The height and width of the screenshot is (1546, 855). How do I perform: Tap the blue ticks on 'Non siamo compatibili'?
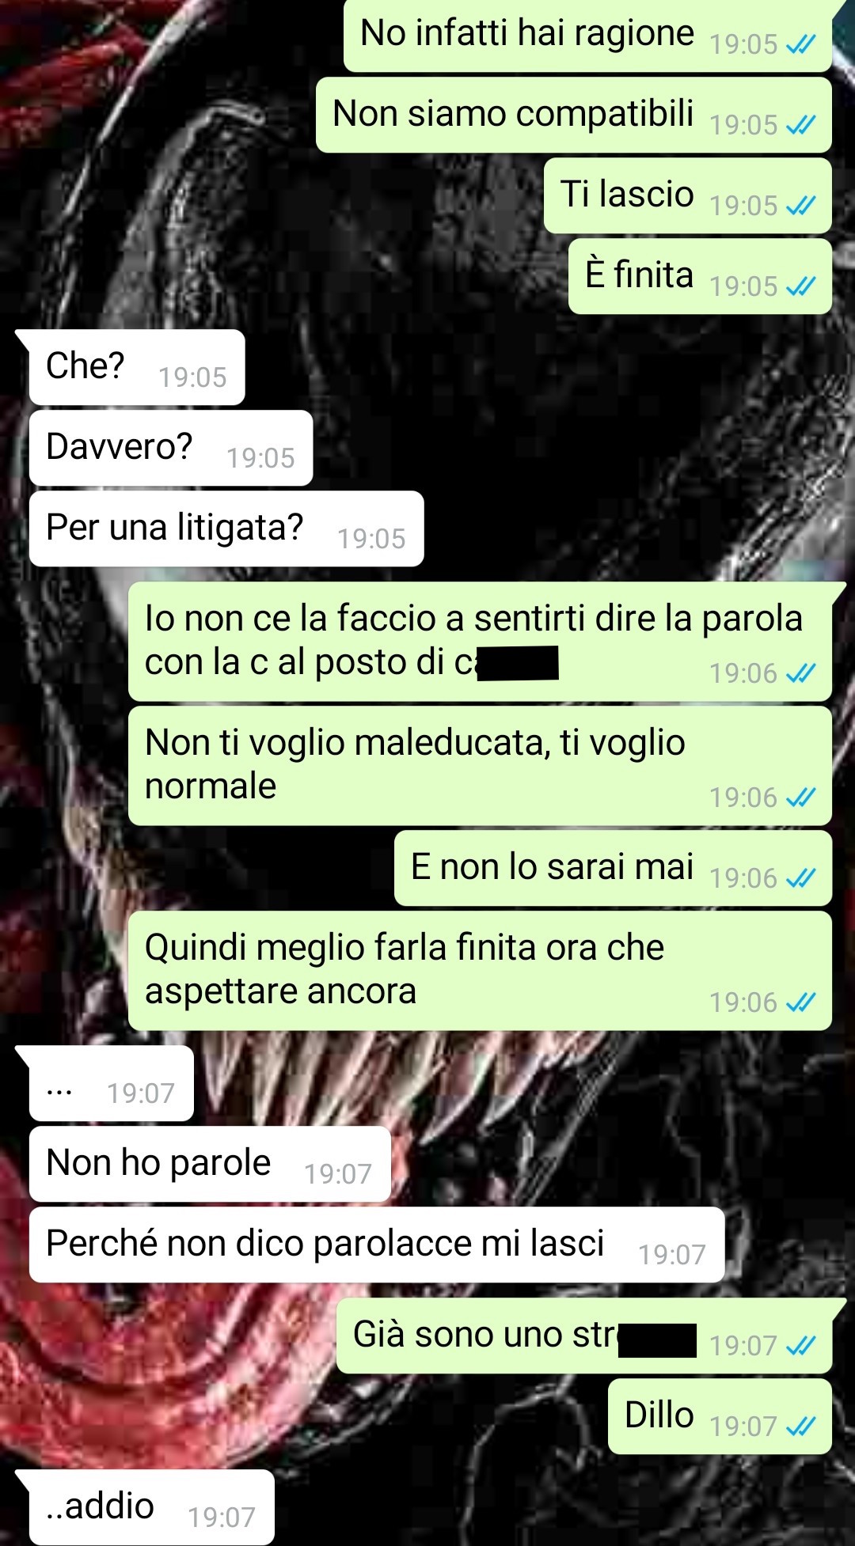click(800, 125)
